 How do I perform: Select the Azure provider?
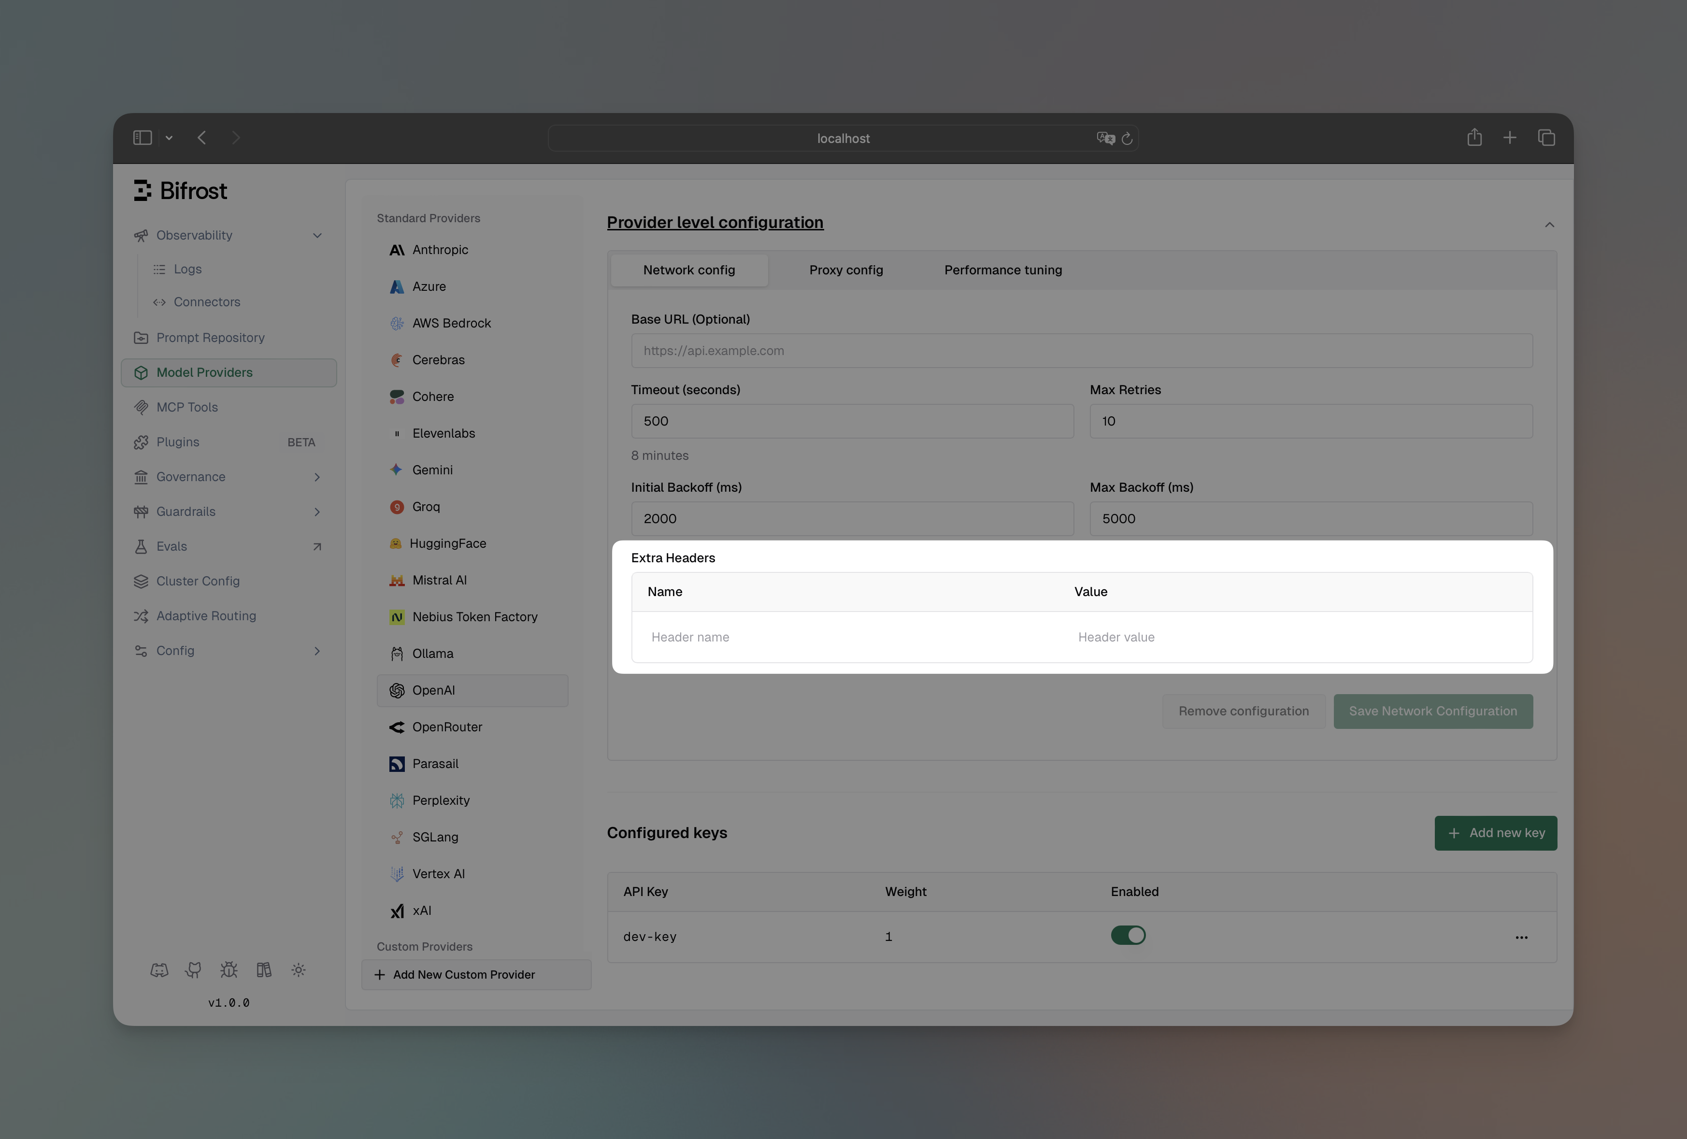[472, 287]
